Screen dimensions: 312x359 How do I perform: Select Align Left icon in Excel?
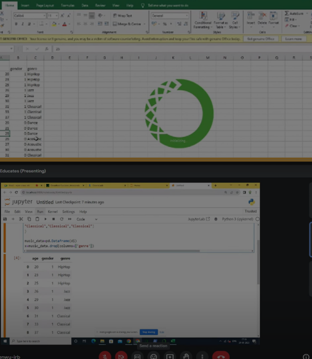pyautogui.click(x=79, y=24)
